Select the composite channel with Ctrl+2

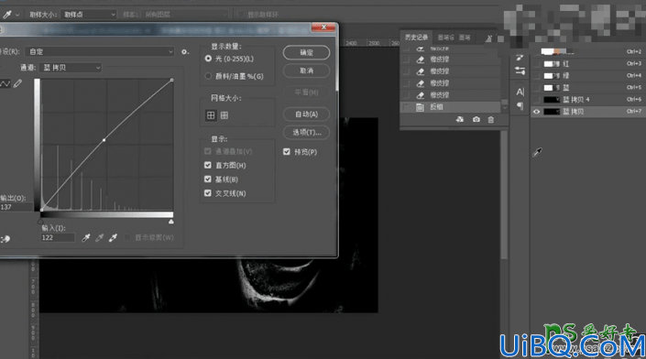point(588,52)
